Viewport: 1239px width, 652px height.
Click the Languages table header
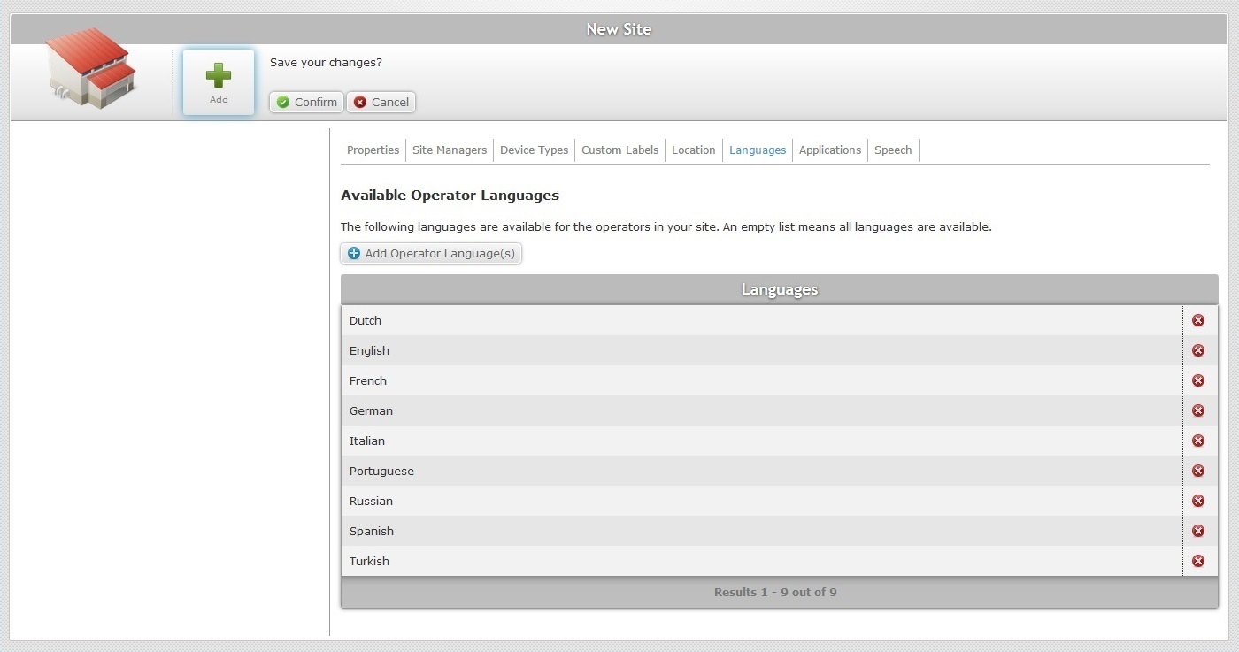(x=780, y=289)
